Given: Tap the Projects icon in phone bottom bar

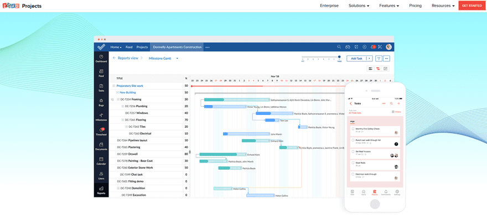Looking at the screenshot, I should click(375, 192).
